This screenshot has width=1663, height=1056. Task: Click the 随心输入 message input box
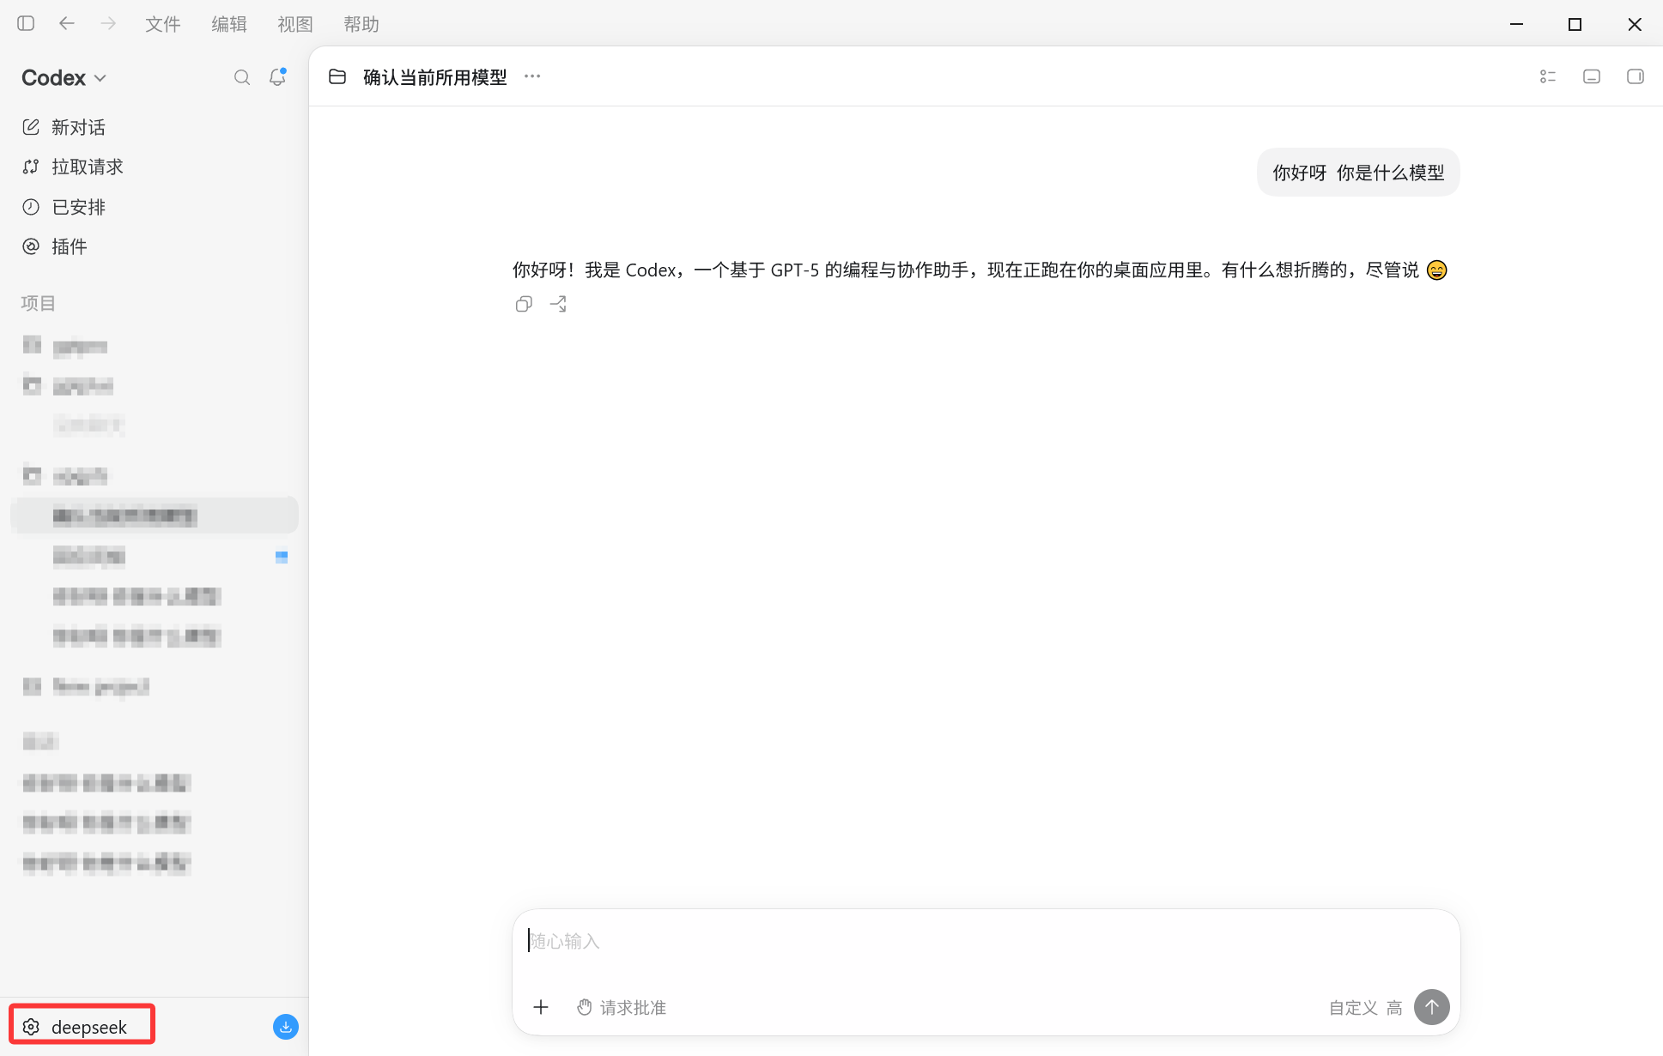coord(986,941)
